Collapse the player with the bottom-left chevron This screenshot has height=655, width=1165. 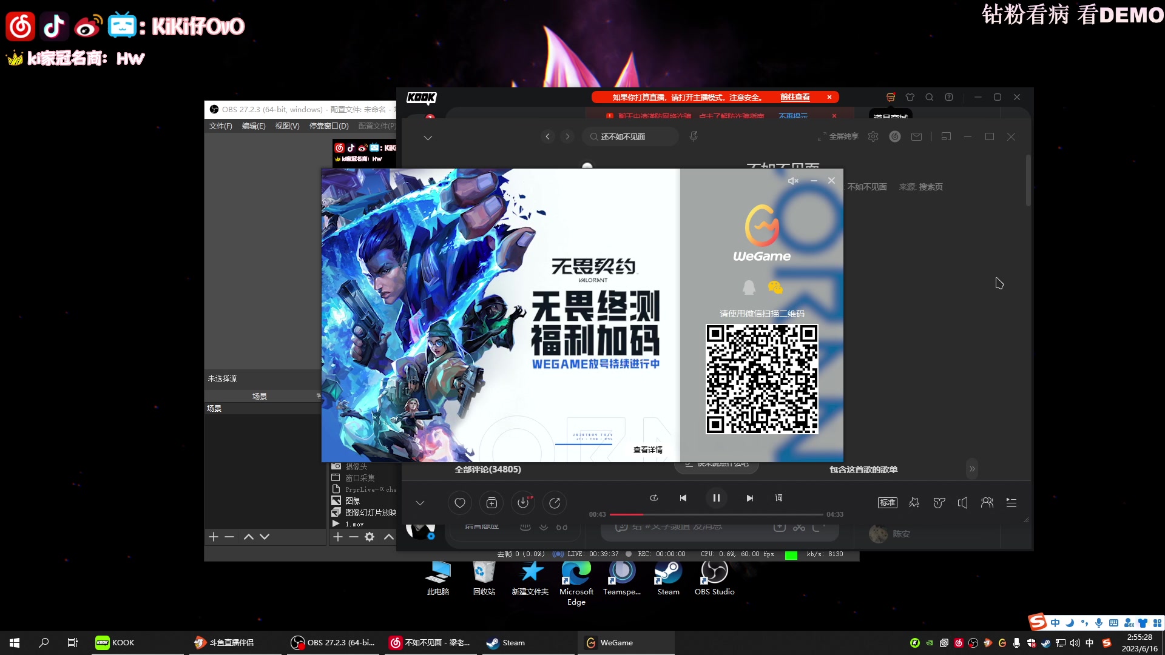click(x=420, y=503)
